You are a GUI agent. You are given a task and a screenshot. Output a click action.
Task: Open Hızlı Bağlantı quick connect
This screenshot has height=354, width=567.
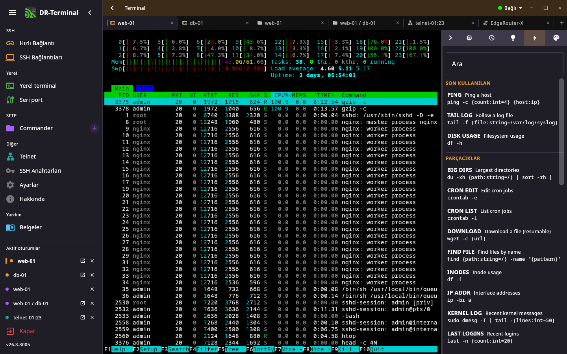point(51,43)
